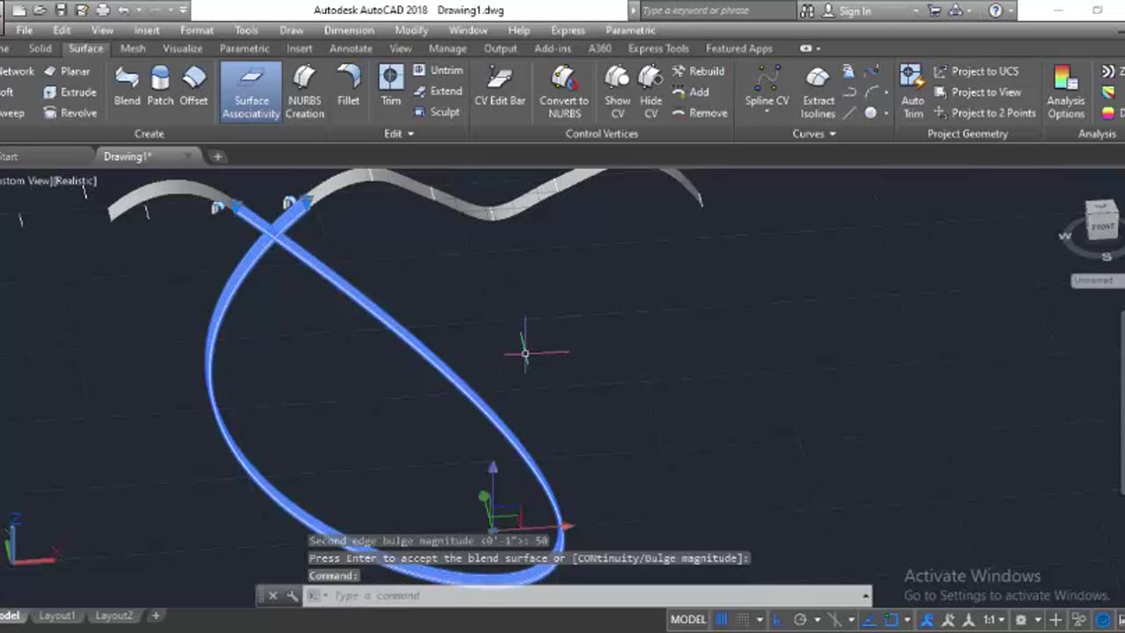Click the Open file icon in Quick Access

tap(40, 11)
